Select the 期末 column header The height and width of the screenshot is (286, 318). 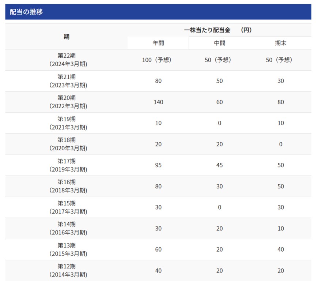[x=280, y=42]
